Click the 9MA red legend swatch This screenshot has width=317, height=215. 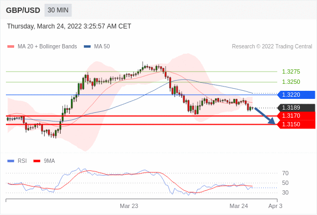click(37, 161)
